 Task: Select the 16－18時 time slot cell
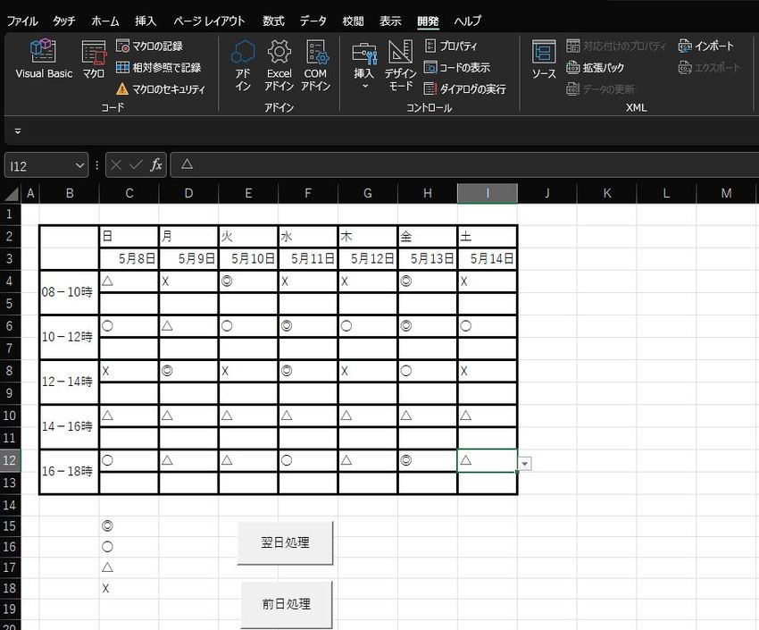coord(70,471)
